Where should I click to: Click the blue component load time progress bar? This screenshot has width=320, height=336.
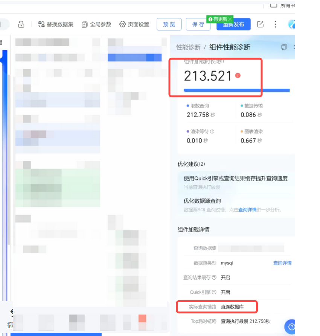(x=236, y=90)
